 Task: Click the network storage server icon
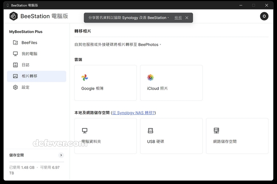(216, 131)
